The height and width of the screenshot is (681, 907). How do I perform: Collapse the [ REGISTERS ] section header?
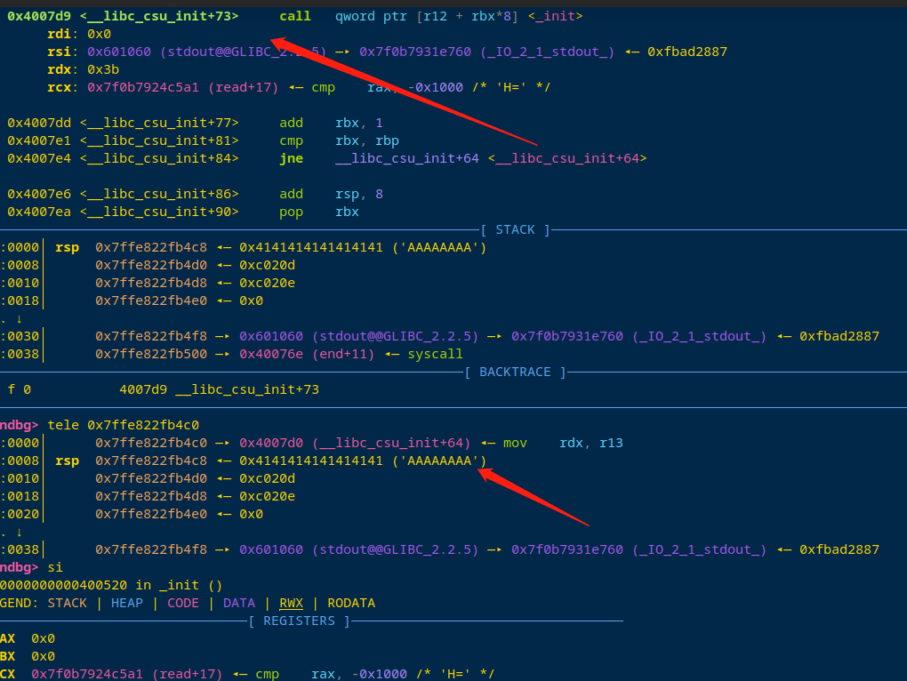click(x=299, y=621)
